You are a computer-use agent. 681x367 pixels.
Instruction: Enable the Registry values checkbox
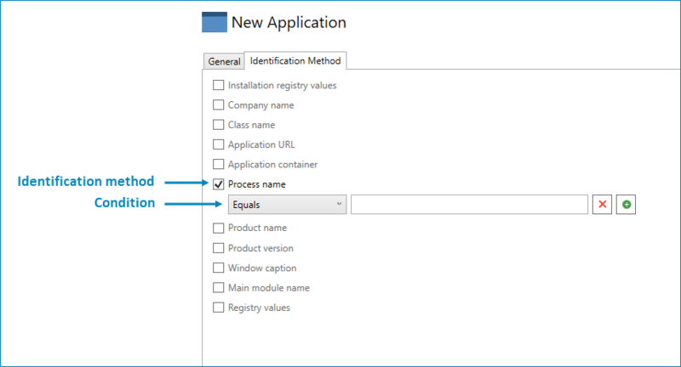(x=219, y=308)
